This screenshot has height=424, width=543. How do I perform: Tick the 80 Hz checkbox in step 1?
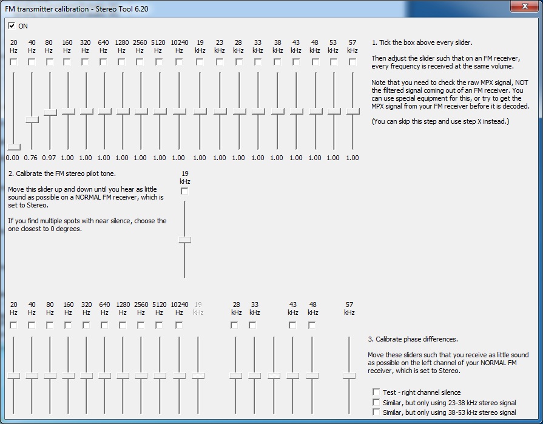coord(50,62)
